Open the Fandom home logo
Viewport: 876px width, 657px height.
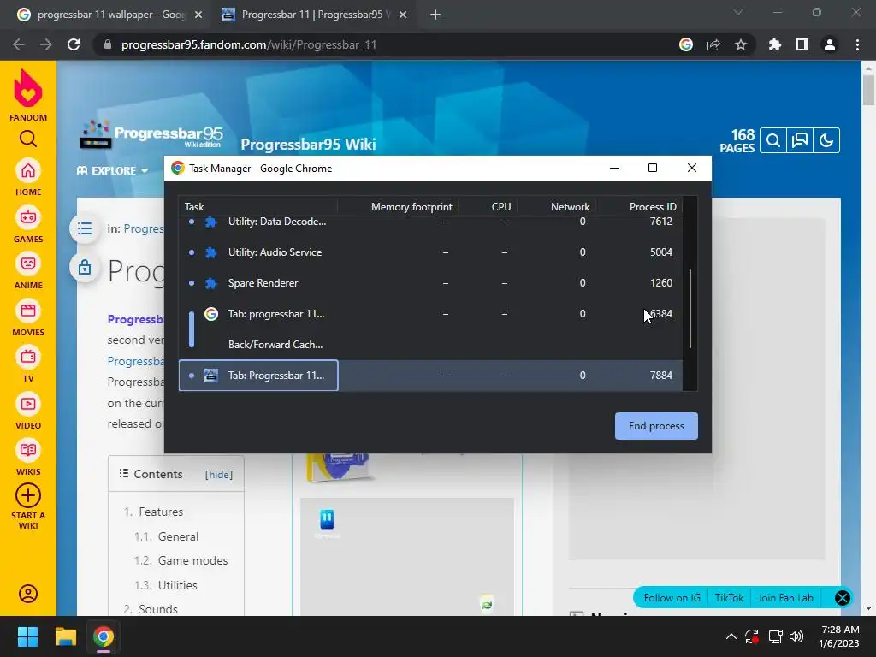(28, 95)
